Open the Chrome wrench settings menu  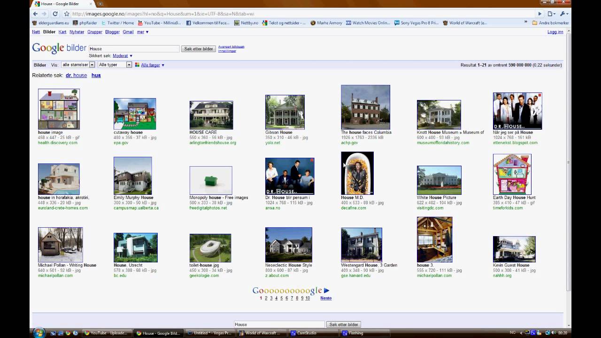(x=563, y=14)
